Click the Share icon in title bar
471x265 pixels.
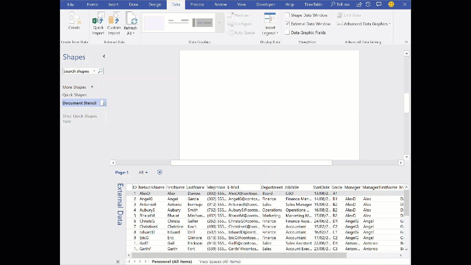(x=359, y=4)
